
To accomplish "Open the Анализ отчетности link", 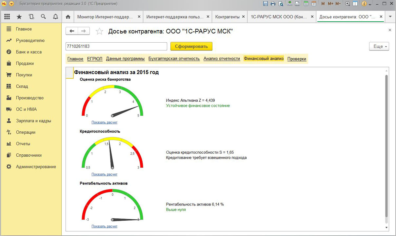I will pyautogui.click(x=222, y=59).
